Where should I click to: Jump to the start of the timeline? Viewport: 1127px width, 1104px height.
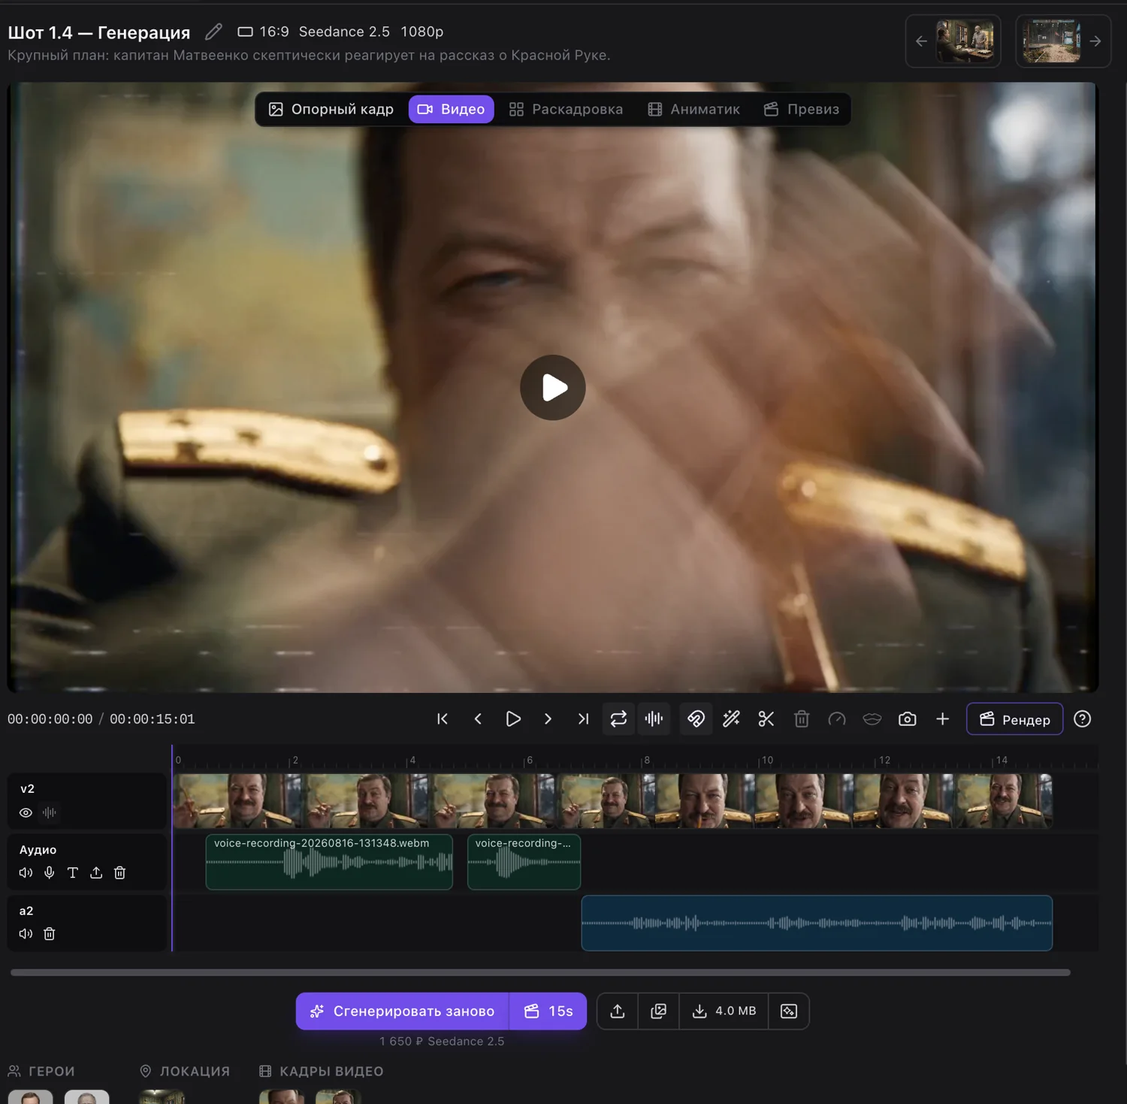coord(443,719)
